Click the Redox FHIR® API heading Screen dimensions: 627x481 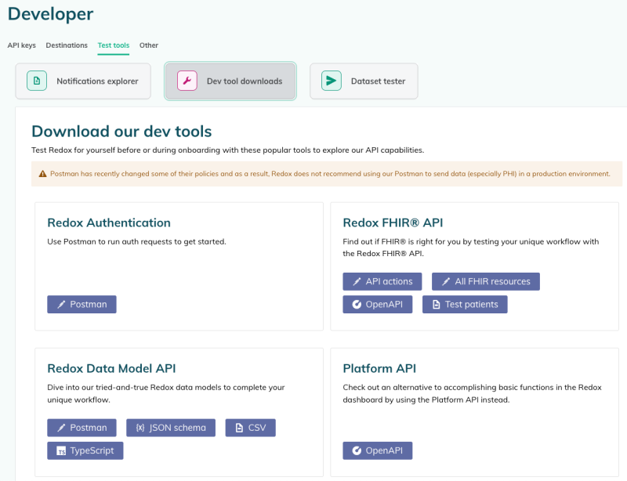393,222
